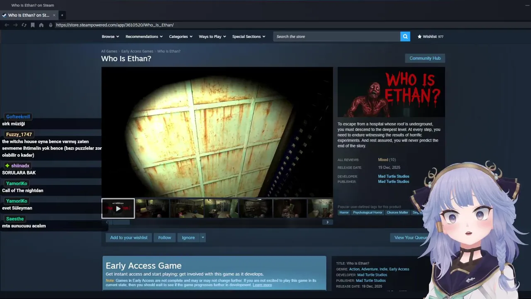Close the 'Who Is Ethan? on Steam' tab
Screen dimensions: 531x299
click(x=54, y=15)
